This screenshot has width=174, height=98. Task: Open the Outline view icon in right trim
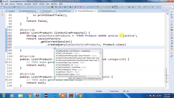(172, 14)
